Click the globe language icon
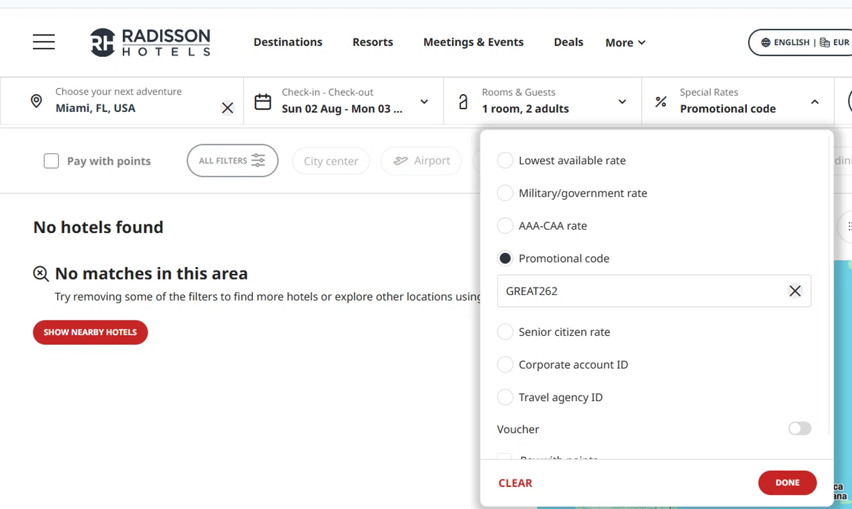 [766, 43]
